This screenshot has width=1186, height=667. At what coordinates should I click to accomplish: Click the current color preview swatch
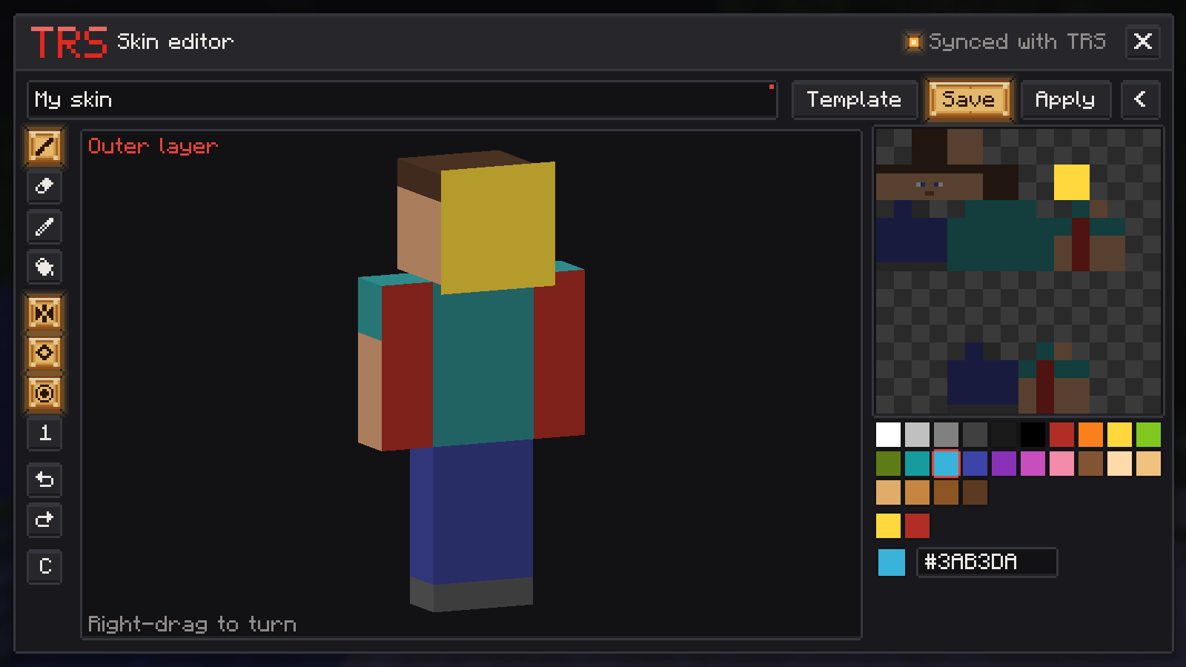pyautogui.click(x=892, y=563)
